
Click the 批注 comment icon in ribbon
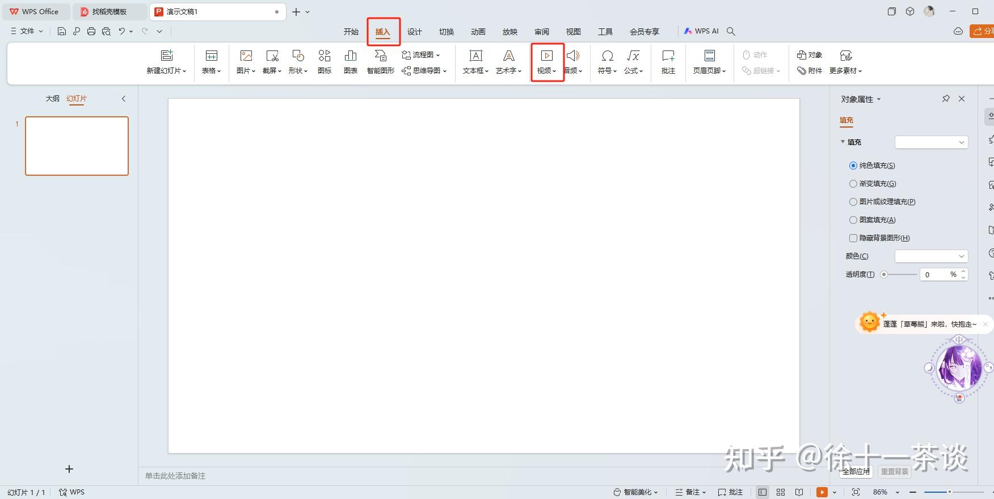668,61
